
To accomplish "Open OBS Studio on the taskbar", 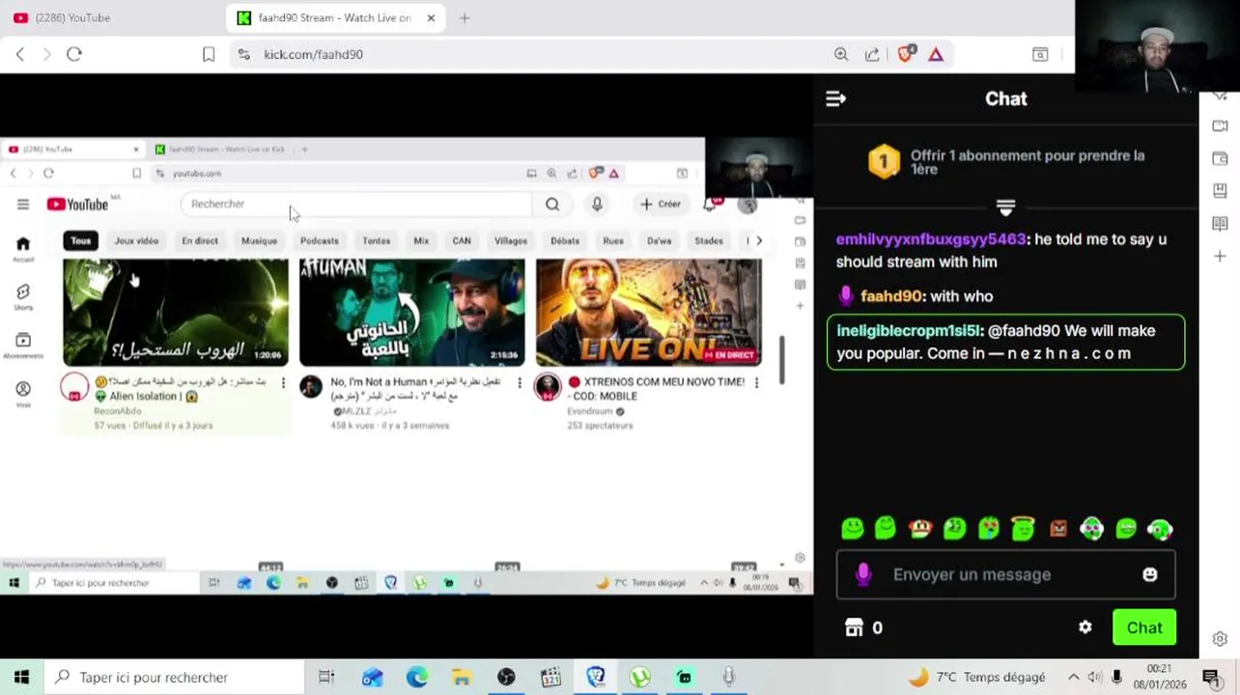I will click(506, 678).
